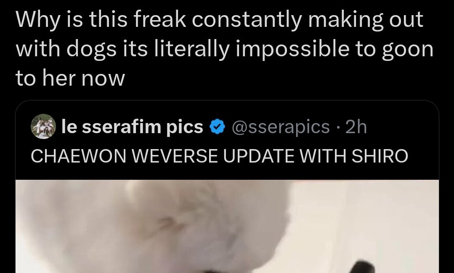Open the white dog photo attachment
Screen dimensions: 454x273
click(x=227, y=226)
